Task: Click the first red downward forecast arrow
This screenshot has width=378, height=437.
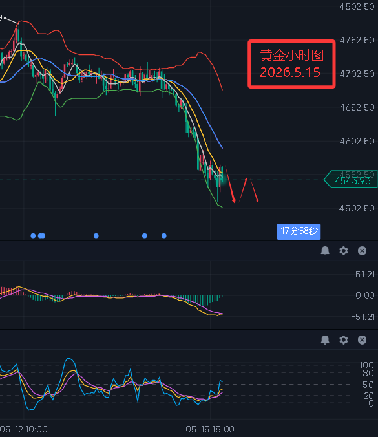Action: tap(230, 185)
